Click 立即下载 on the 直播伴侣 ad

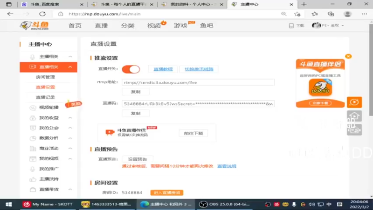pos(320,103)
